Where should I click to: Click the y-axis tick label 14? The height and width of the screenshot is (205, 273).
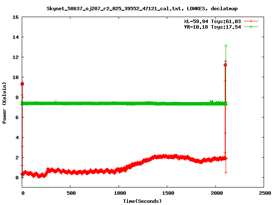(x=15, y=37)
